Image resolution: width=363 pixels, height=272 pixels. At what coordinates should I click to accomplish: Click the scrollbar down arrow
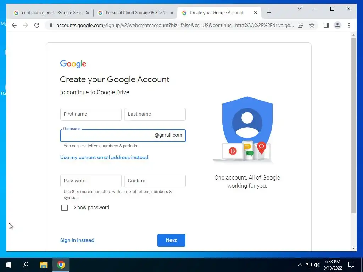(353, 248)
